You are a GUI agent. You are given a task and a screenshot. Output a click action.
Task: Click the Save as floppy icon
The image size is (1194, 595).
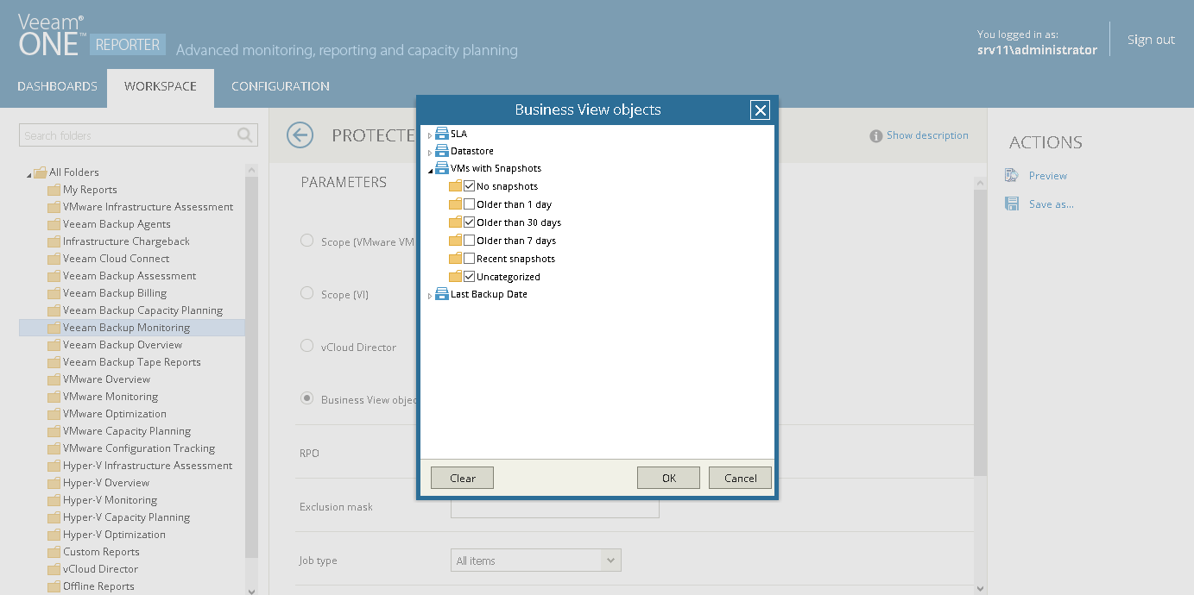[1012, 204]
